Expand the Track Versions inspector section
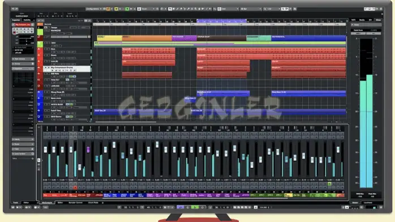395x222 pixels. click(23, 59)
